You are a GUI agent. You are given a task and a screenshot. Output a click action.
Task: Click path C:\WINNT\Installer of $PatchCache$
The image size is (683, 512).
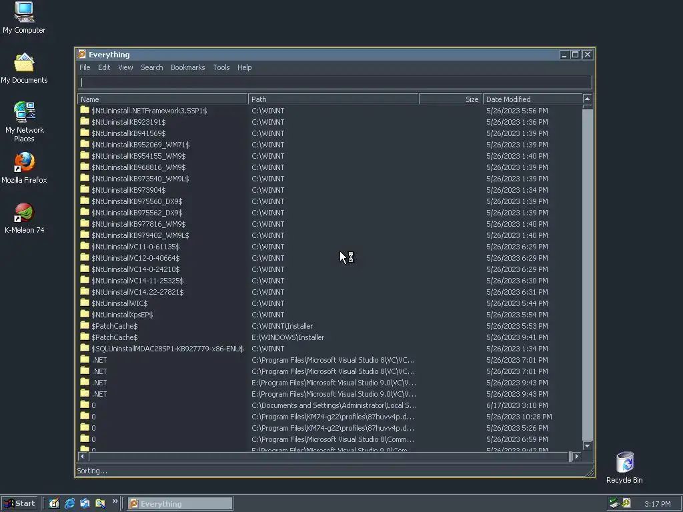282,325
